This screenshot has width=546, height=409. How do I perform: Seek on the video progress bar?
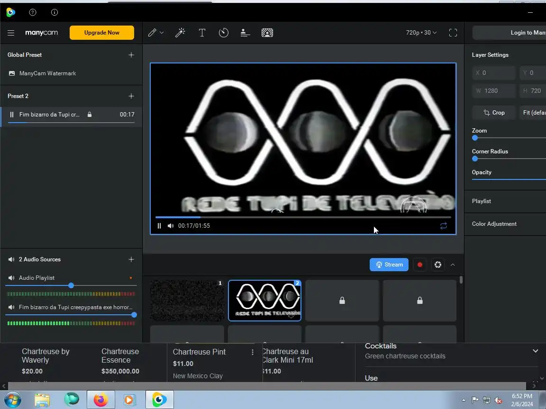303,217
